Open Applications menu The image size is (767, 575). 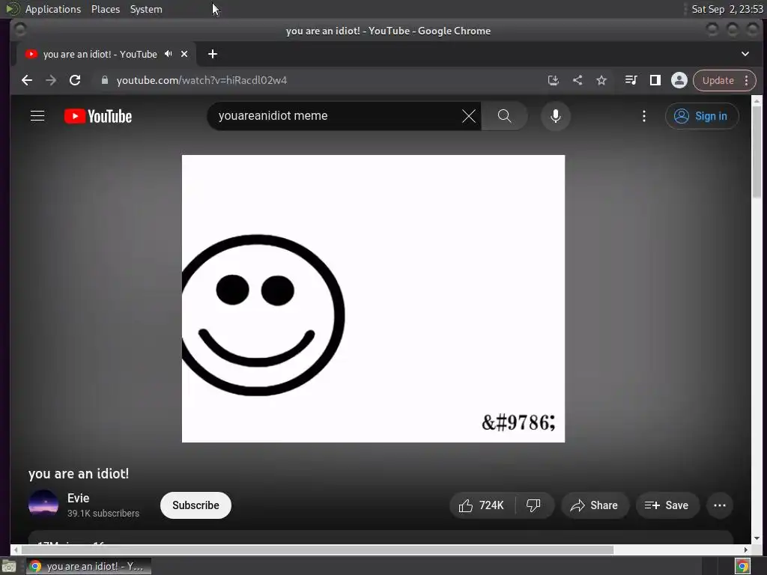[x=53, y=9]
